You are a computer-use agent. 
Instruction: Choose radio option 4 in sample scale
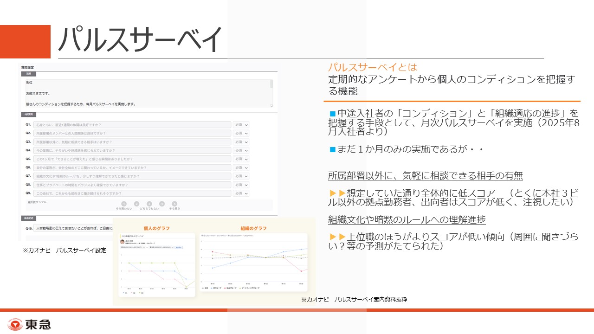(162, 204)
